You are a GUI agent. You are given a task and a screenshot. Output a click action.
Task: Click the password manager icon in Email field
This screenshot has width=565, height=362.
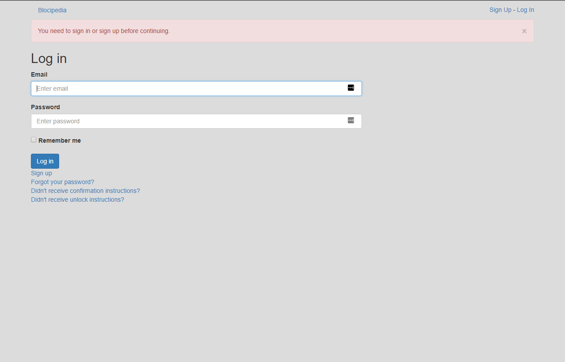(x=351, y=88)
